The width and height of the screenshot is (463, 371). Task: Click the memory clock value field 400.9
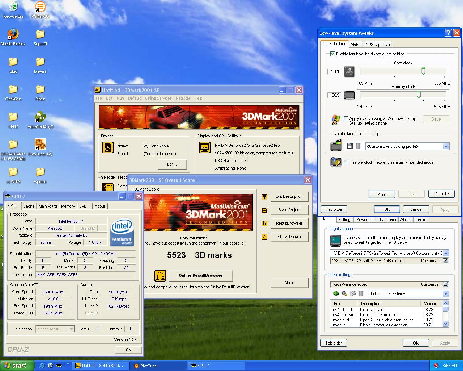(334, 95)
